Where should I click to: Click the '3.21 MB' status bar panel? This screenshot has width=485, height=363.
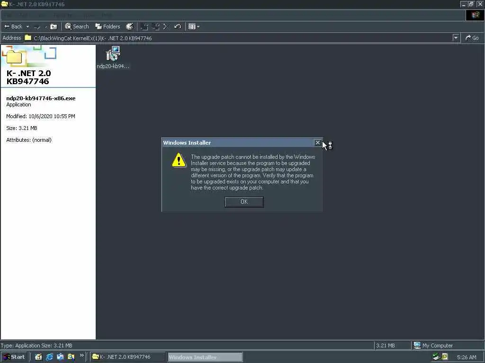[x=392, y=346]
